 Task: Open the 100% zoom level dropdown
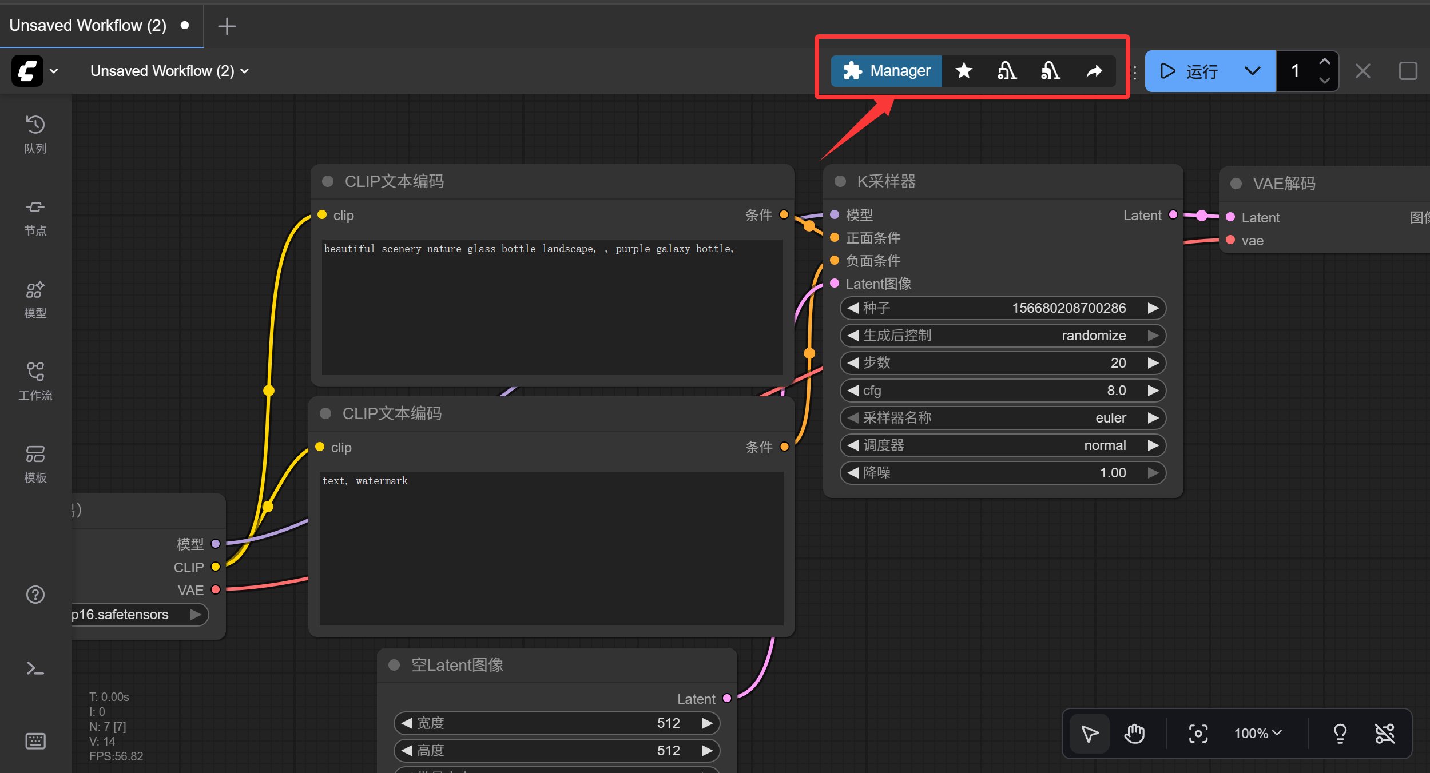[x=1257, y=733]
